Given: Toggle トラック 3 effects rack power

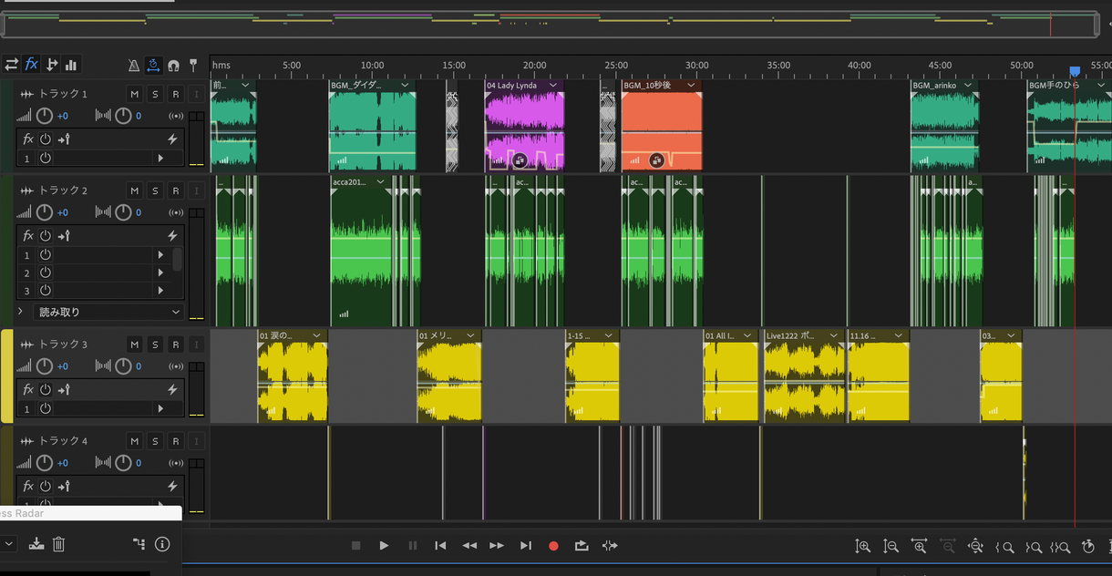Looking at the screenshot, I should pos(45,389).
